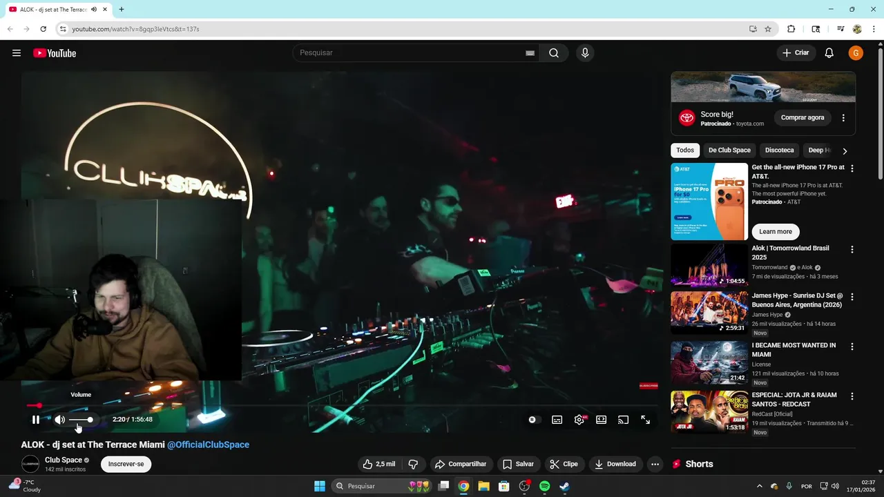Open player settings gear
The width and height of the screenshot is (884, 497).
[579, 420]
